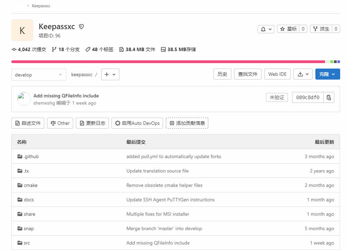The width and height of the screenshot is (347, 250).
Task: Open the 48 个标签 tags link
Action: tap(100, 49)
